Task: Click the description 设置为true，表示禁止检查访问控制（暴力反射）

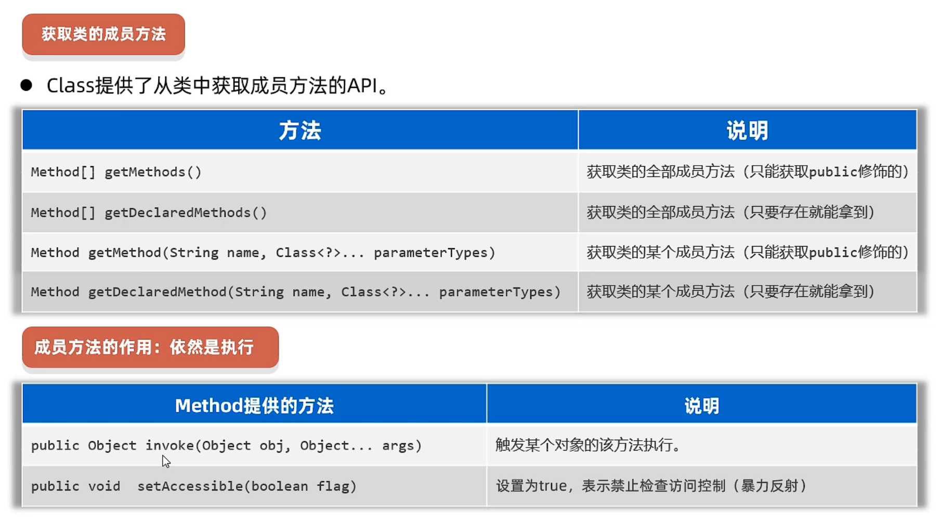Action: 651,486
